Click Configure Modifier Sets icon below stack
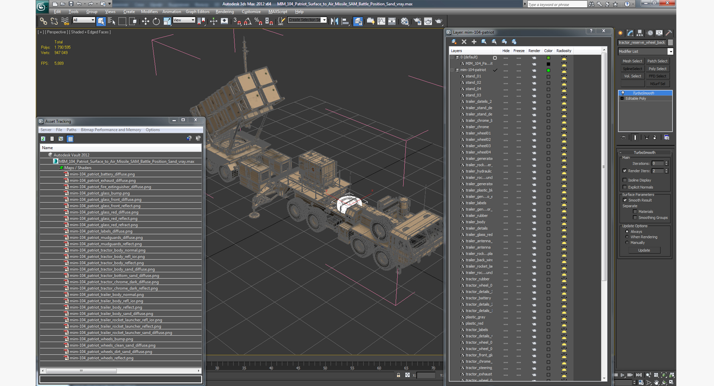Image resolution: width=714 pixels, height=386 pixels. pyautogui.click(x=667, y=138)
